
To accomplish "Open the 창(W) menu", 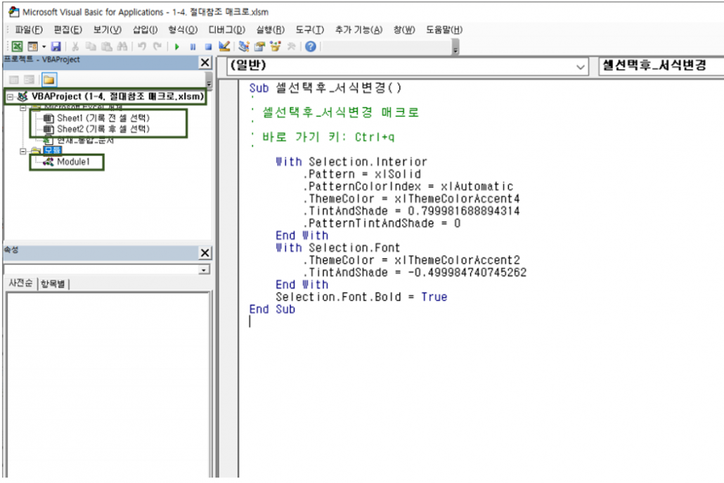I will click(x=404, y=30).
